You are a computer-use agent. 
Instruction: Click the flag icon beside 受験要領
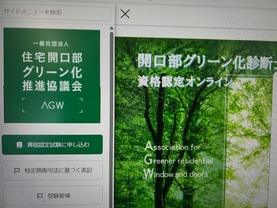click(x=40, y=196)
